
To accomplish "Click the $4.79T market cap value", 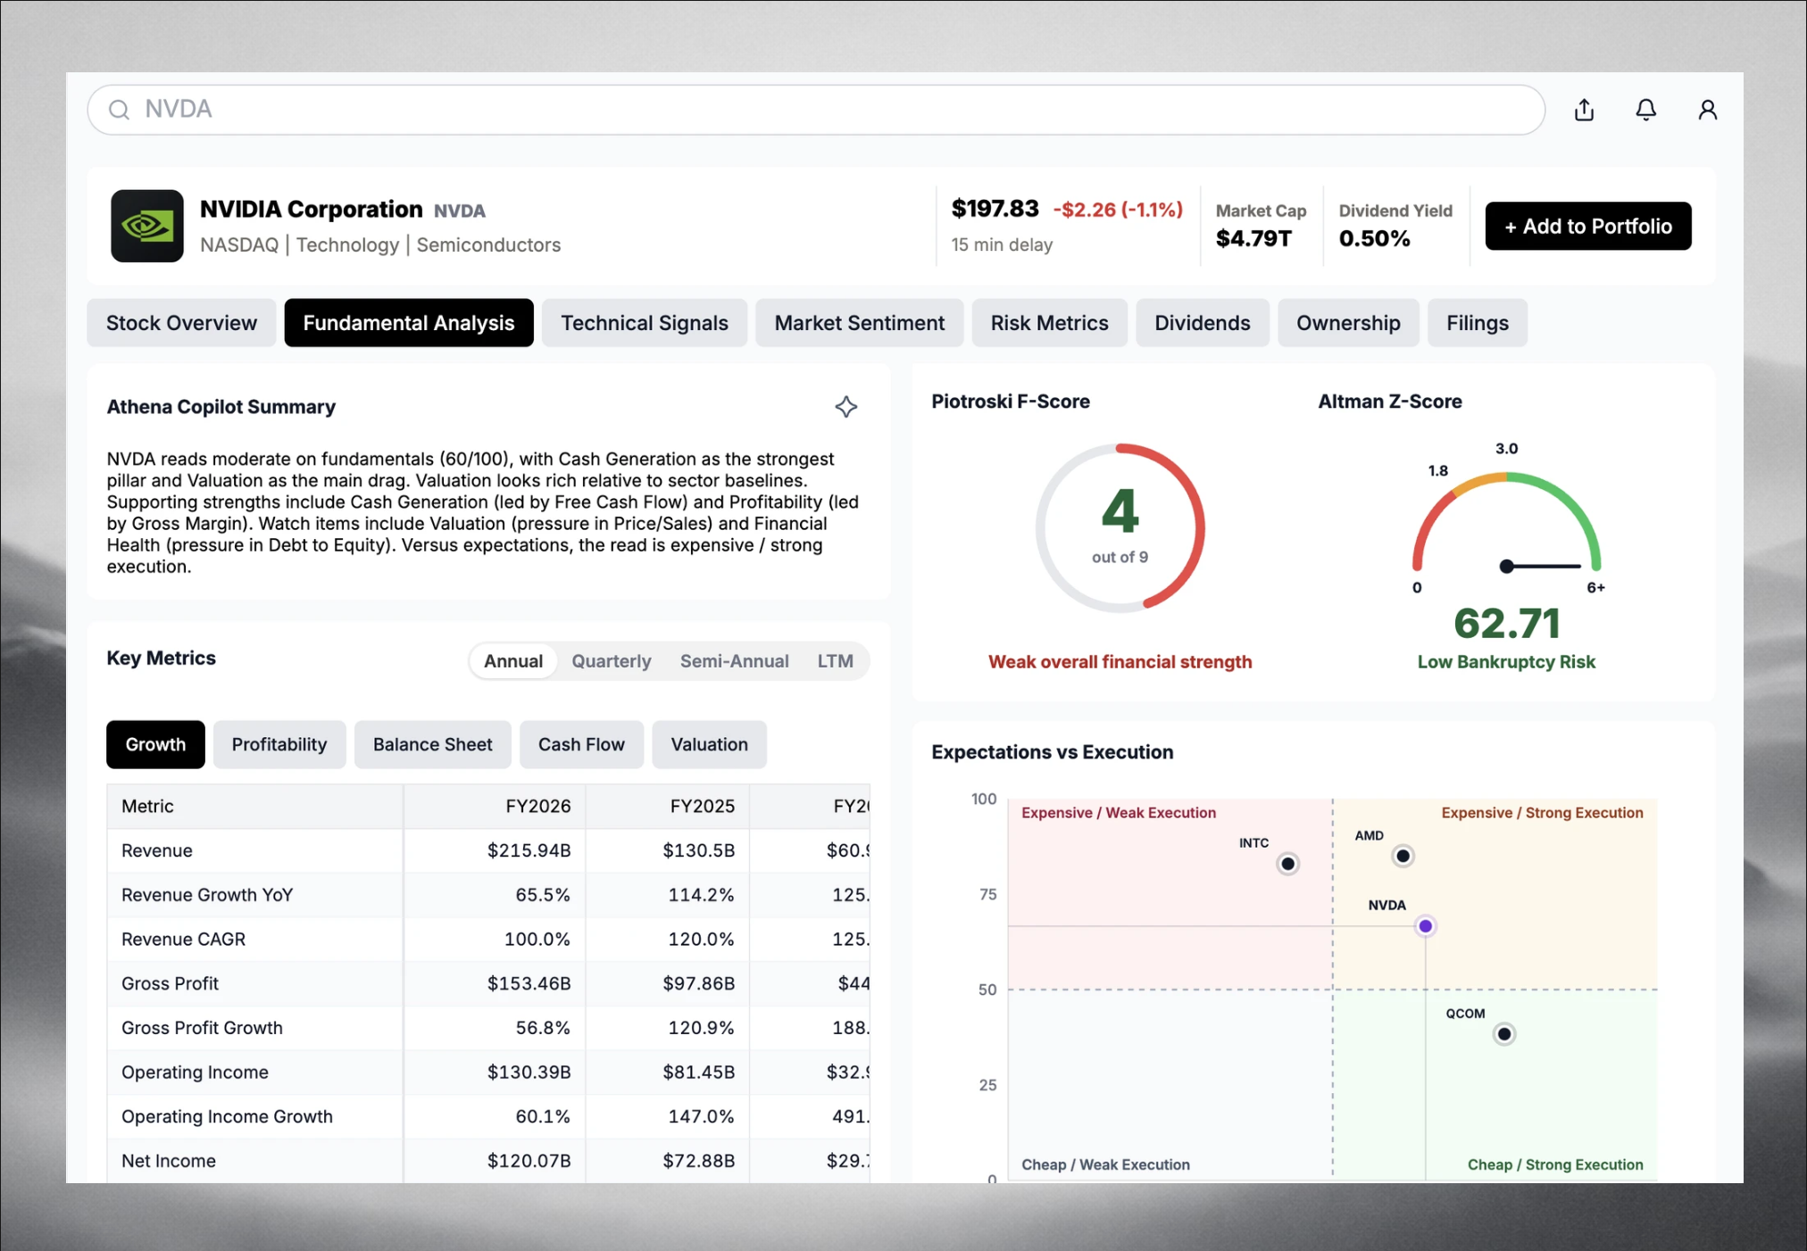I will pos(1253,238).
